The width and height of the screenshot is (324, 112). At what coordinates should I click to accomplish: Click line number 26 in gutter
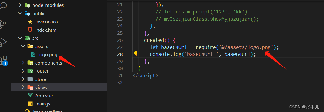(x=120, y=40)
